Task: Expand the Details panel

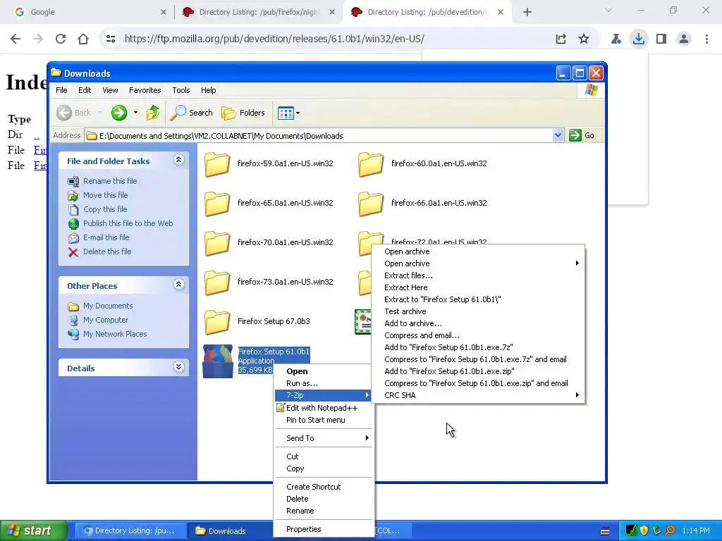Action: [x=178, y=366]
